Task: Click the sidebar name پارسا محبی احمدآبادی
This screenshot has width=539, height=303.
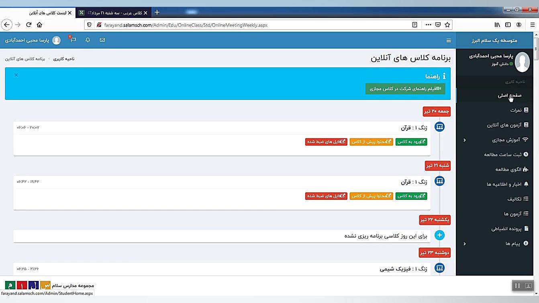Action: [491, 56]
